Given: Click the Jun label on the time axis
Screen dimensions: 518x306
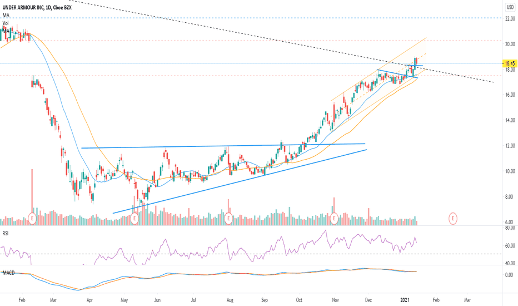Looking at the screenshot, I should pyautogui.click(x=157, y=300).
